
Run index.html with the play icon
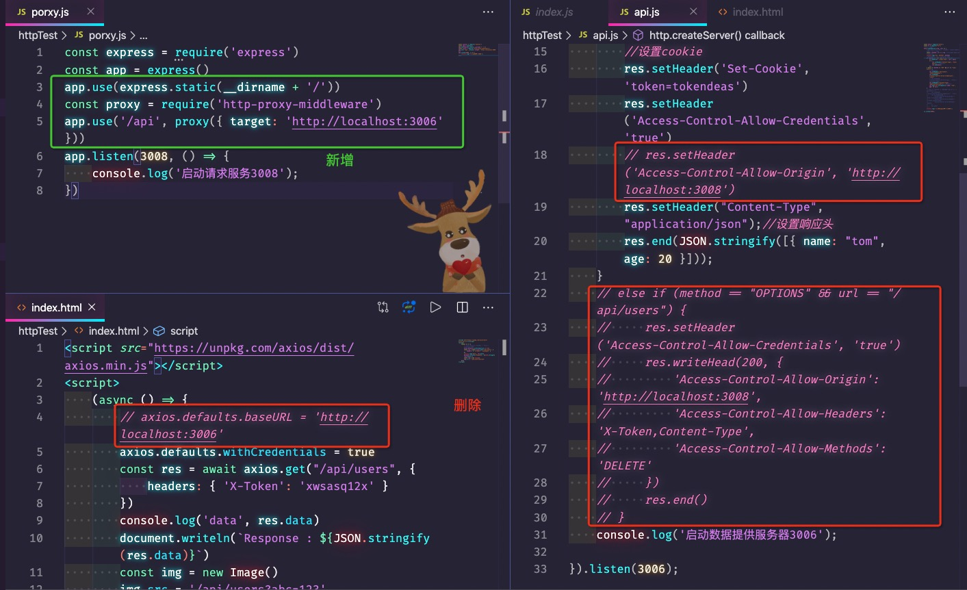[435, 307]
